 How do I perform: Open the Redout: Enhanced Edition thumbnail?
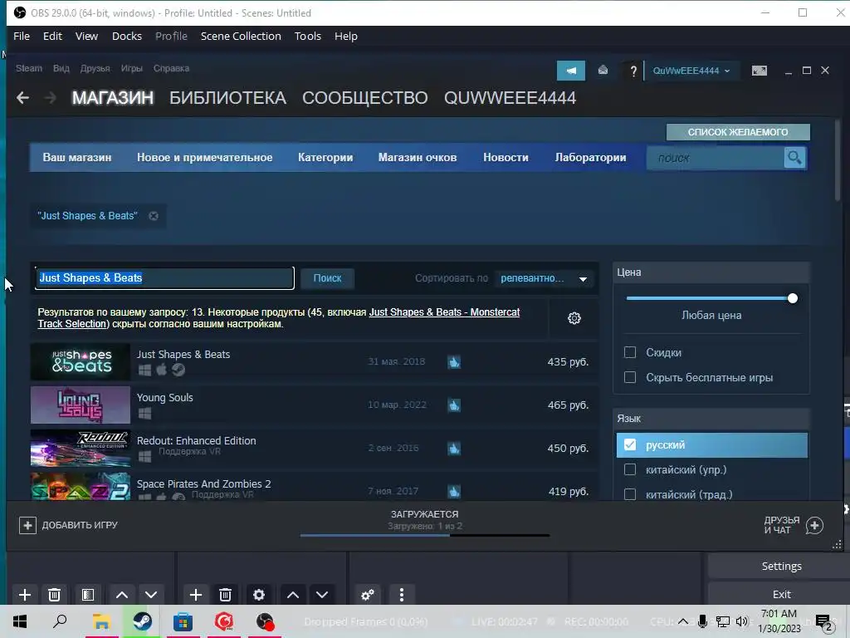(81, 448)
